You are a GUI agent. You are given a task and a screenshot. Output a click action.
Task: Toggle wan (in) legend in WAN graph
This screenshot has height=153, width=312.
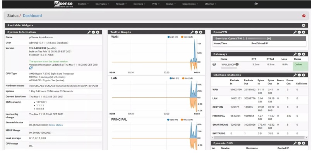[x=173, y=37]
